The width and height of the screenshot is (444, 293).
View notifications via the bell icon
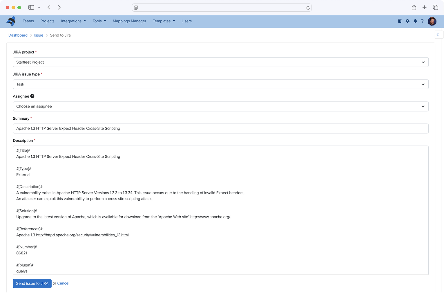click(x=415, y=21)
